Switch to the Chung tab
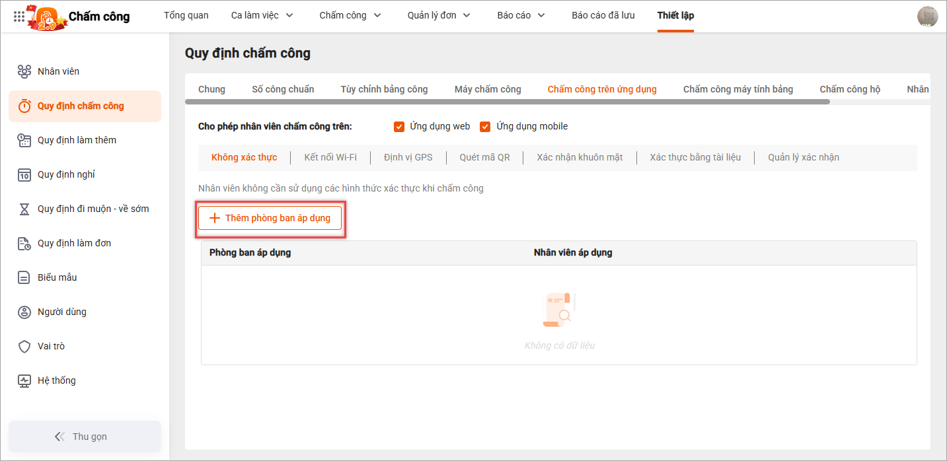This screenshot has width=947, height=461. (211, 89)
